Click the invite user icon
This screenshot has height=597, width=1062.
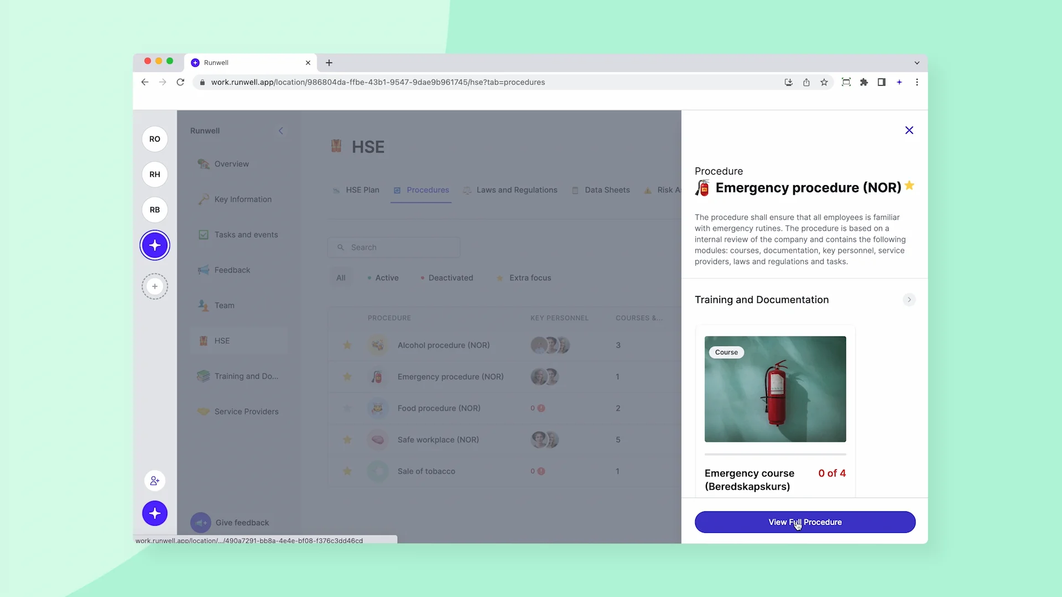point(155,481)
